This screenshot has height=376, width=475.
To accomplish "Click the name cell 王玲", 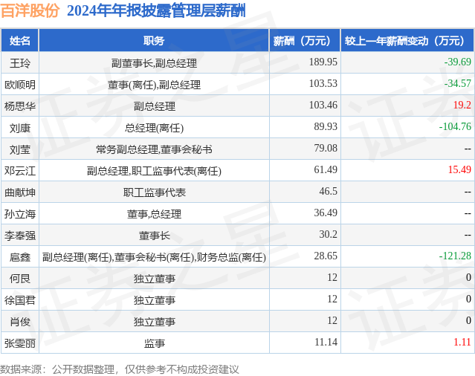I will tap(19, 63).
